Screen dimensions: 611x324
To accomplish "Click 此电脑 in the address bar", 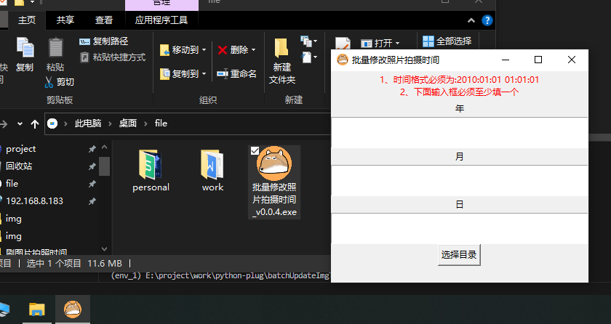I will 88,123.
